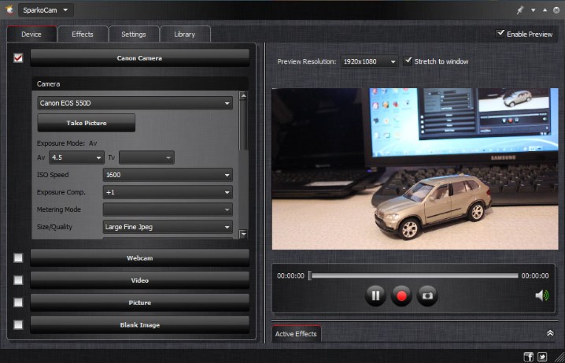This screenshot has width=565, height=363.
Task: Open the Av aperture 4.5 dropdown
Action: [76, 157]
